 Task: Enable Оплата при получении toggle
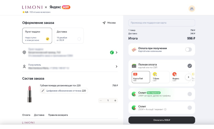(188, 50)
